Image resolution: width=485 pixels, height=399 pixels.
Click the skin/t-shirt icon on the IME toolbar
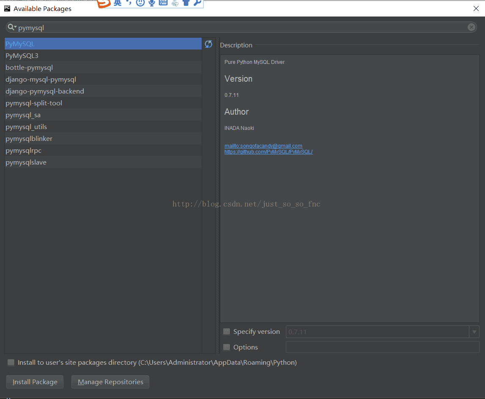click(186, 3)
